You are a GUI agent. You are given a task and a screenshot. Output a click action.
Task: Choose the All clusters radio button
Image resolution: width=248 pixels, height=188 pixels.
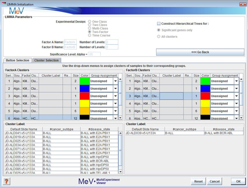click(x=159, y=37)
